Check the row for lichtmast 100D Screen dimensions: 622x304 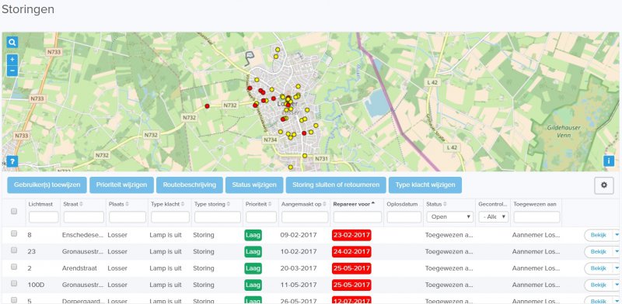tap(14, 283)
